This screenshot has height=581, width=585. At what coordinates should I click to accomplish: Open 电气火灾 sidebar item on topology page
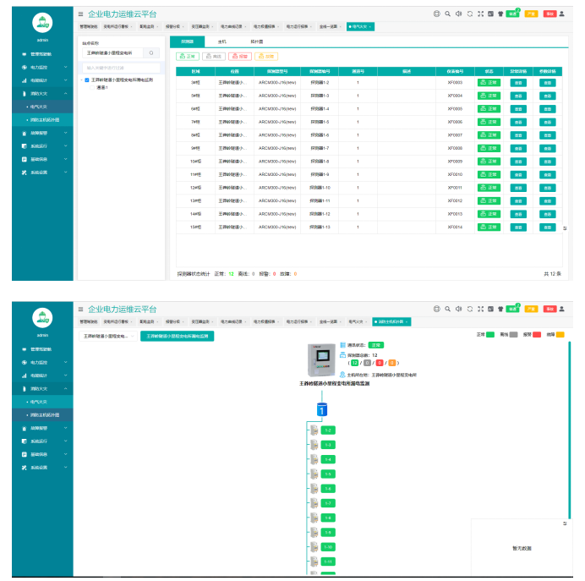[x=43, y=402]
